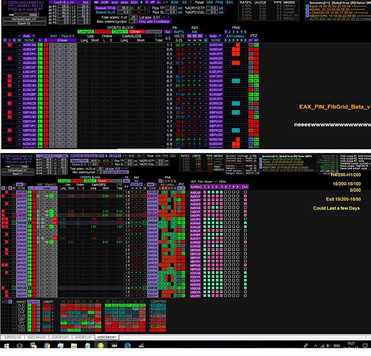Click the EUR basket red S button
Viewport: 371px width, 356px height.
34,316
